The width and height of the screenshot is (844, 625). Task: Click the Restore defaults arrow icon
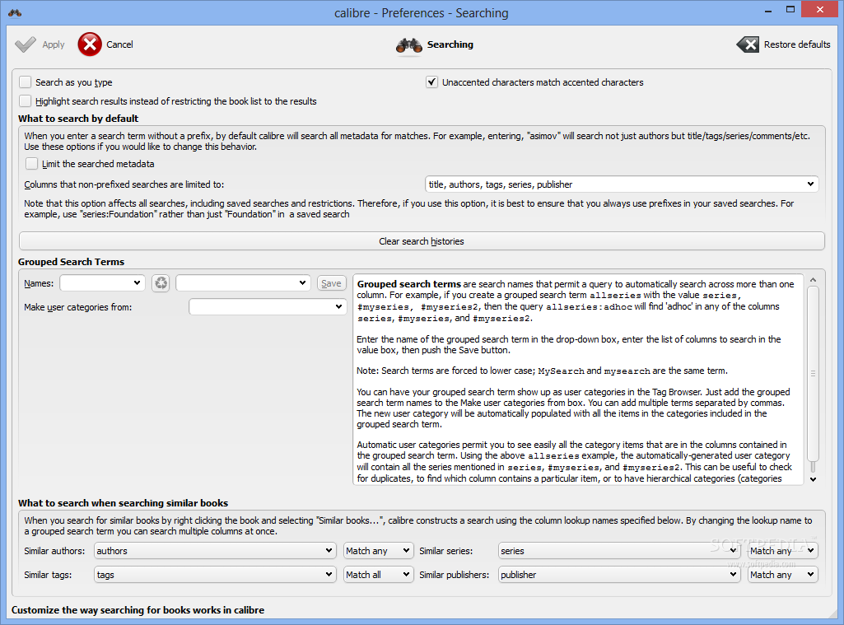tap(748, 44)
